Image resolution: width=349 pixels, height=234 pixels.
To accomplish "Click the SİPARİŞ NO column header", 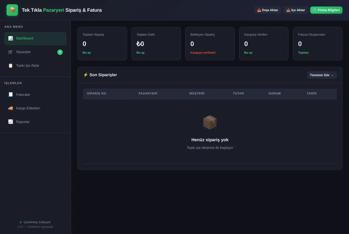I will (x=97, y=93).
